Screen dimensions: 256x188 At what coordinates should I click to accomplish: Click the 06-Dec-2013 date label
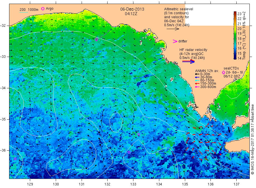pyautogui.click(x=132, y=9)
